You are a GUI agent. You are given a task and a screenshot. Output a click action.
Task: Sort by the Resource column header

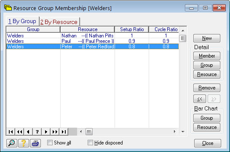88,29
